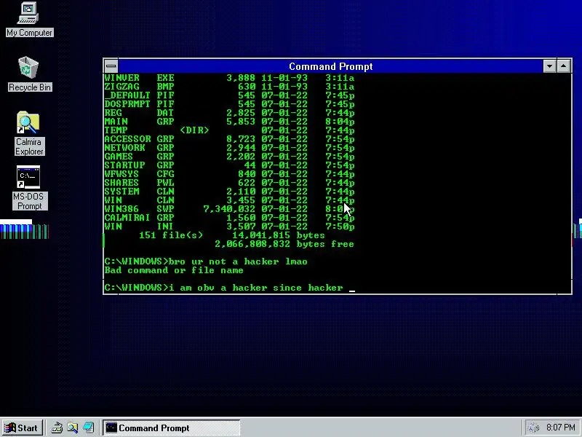Click the REG DAT file row
Screen dimensions: 582x437
pos(229,113)
